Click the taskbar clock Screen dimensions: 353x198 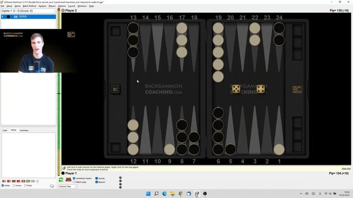coord(344,194)
